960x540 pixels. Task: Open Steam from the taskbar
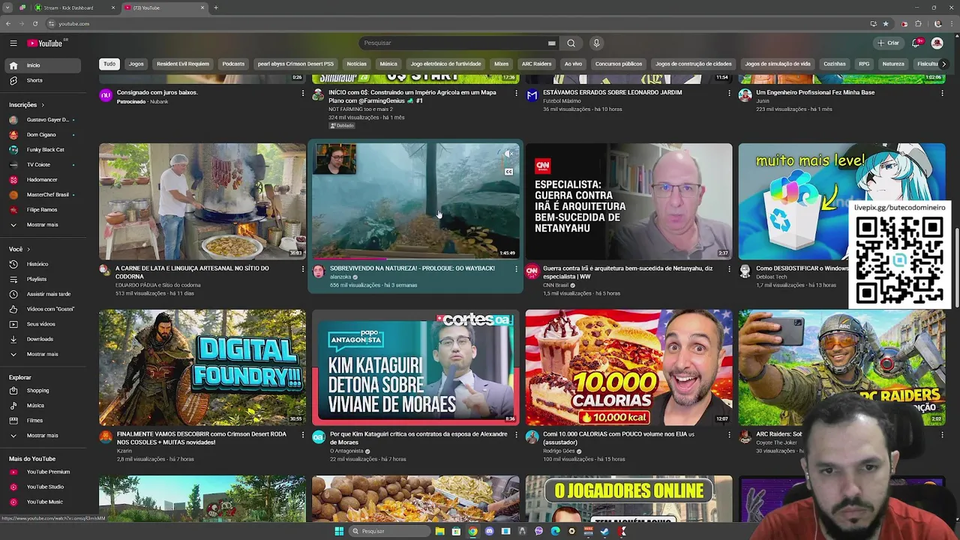pyautogui.click(x=604, y=531)
